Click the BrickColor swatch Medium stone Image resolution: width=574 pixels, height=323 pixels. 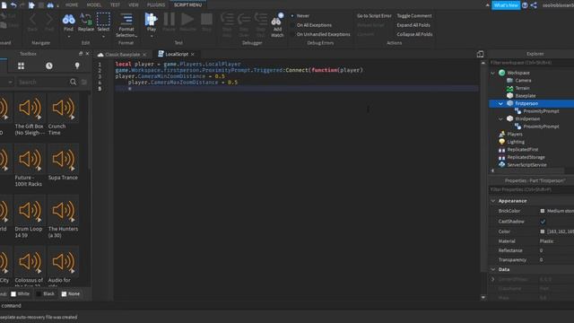coord(543,211)
